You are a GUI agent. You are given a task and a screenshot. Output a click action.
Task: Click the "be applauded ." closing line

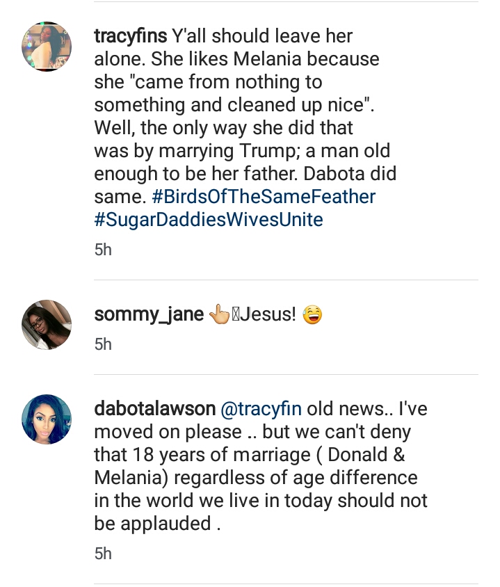point(157,524)
